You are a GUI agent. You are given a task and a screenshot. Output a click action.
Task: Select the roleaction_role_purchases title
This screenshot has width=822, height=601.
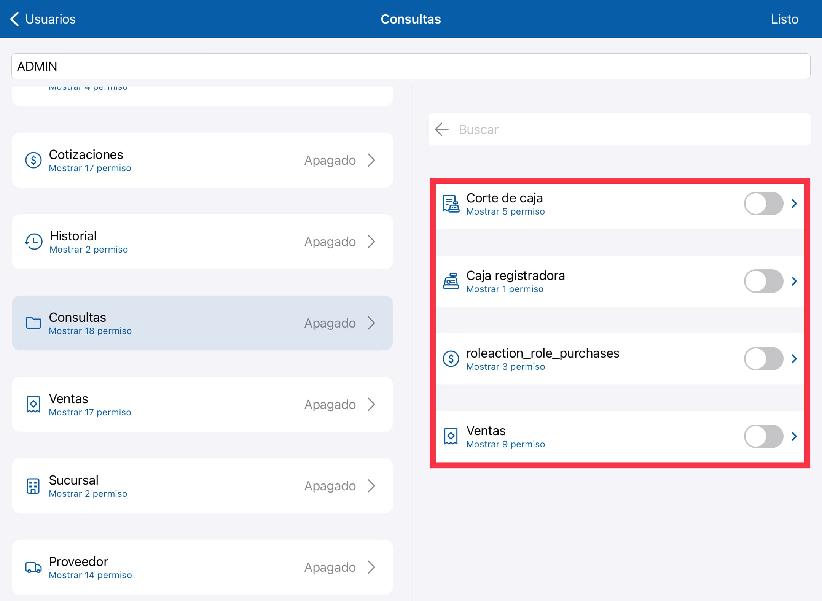(543, 353)
